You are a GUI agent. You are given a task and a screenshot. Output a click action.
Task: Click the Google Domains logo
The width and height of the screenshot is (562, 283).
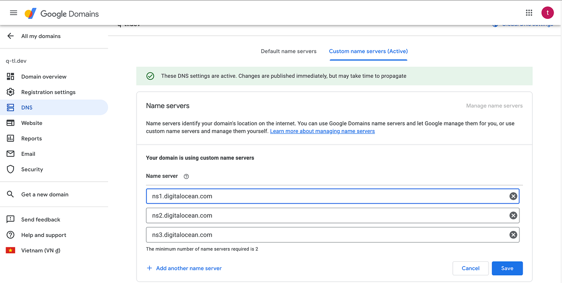point(62,14)
